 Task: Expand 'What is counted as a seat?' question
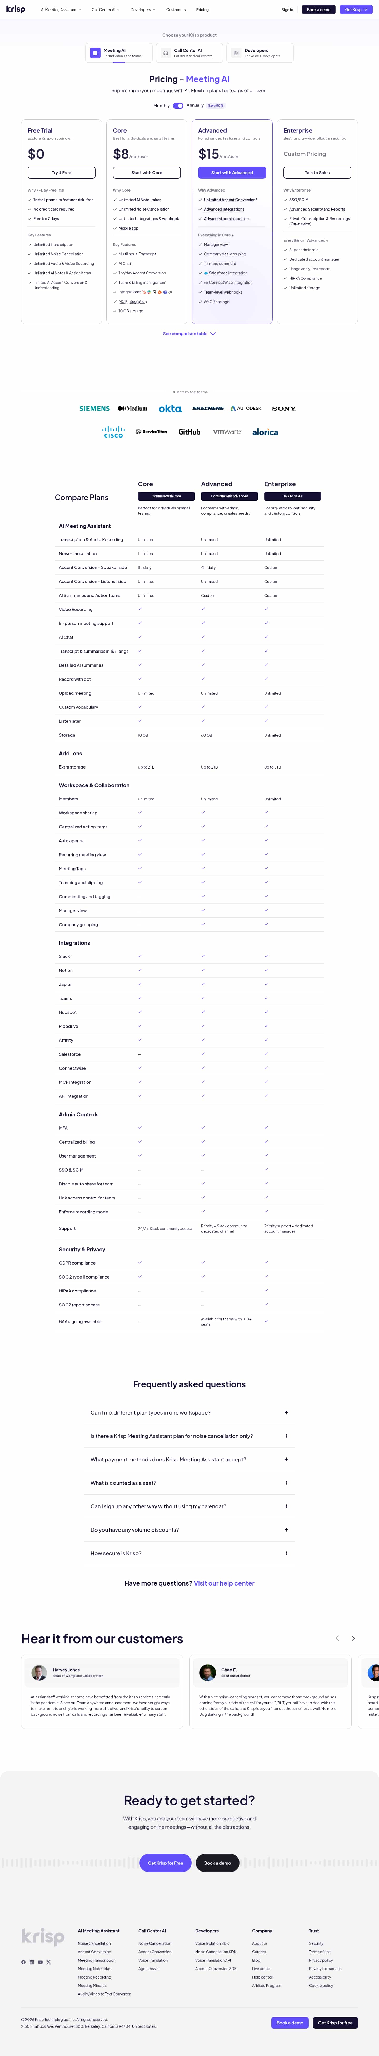[x=189, y=1482]
